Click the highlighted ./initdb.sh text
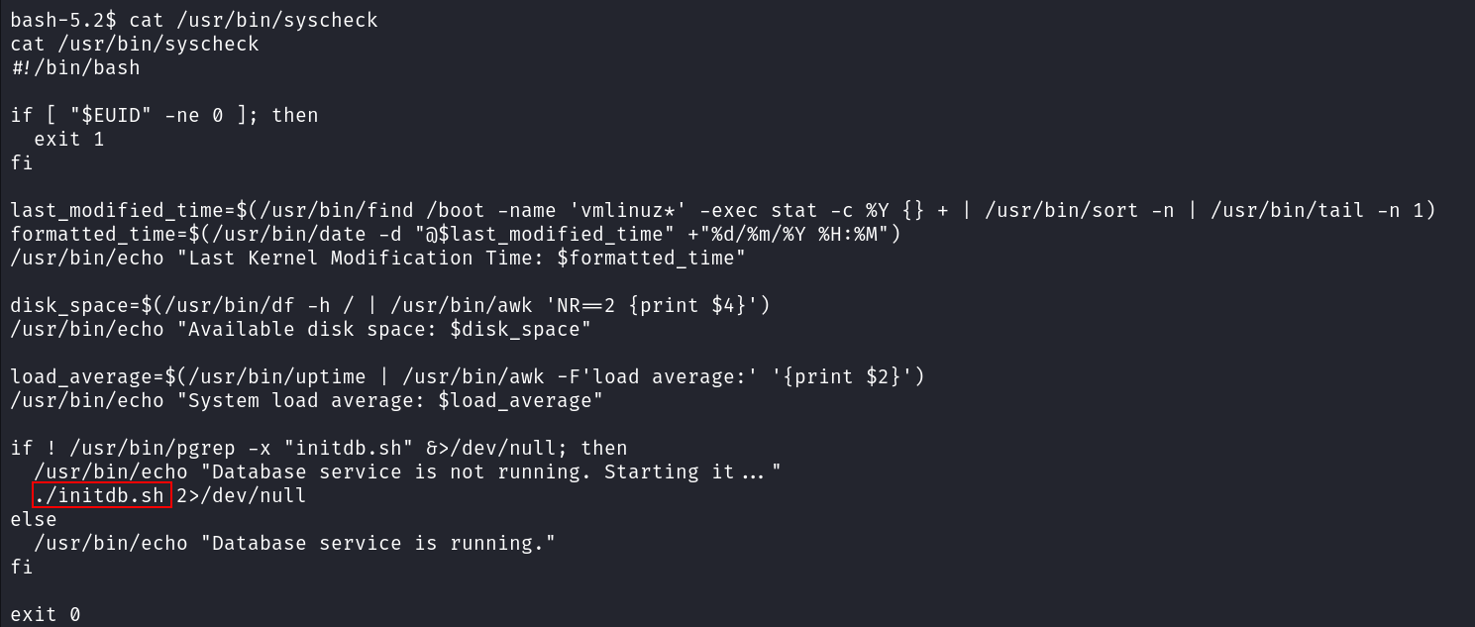The image size is (1475, 627). pos(100,495)
